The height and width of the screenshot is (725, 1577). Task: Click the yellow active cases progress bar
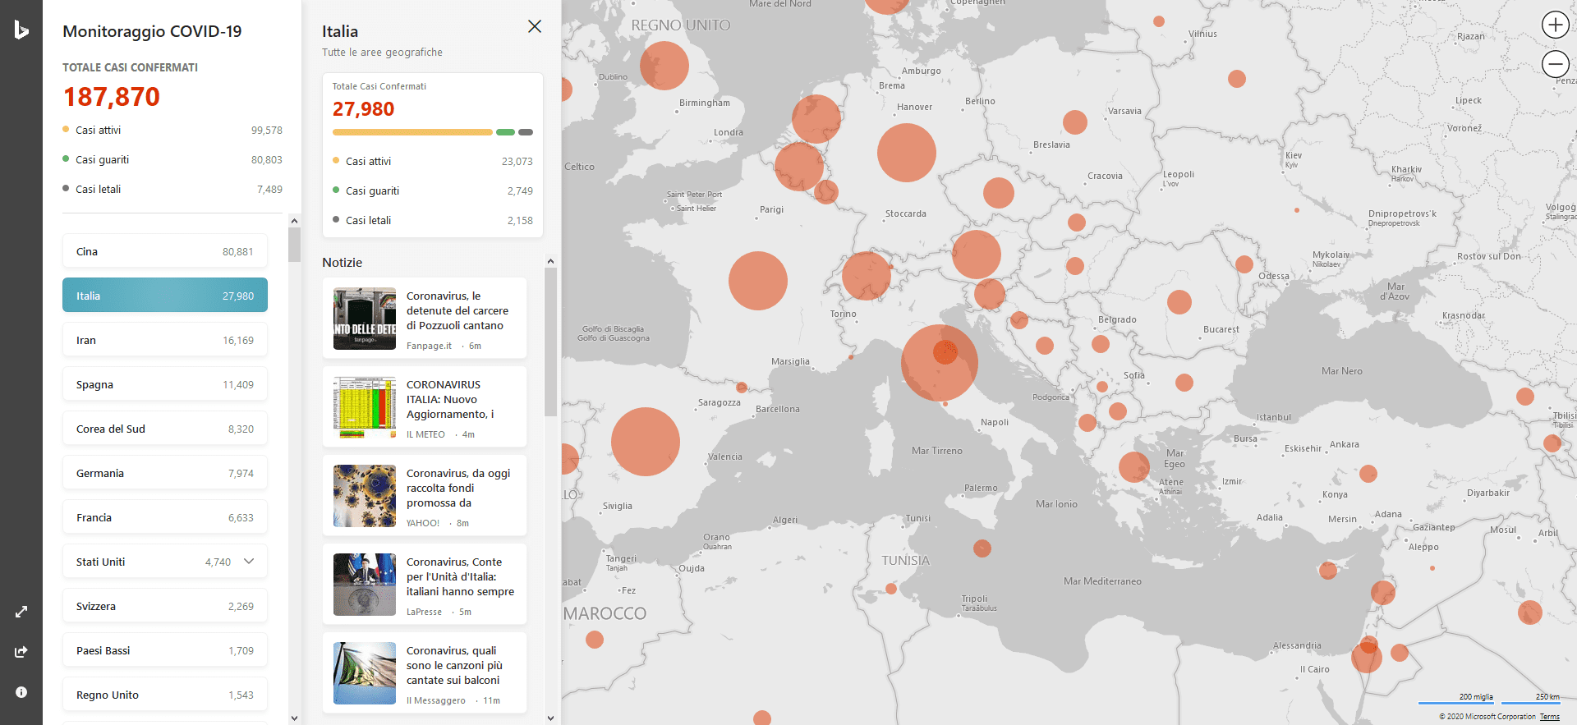tap(411, 132)
